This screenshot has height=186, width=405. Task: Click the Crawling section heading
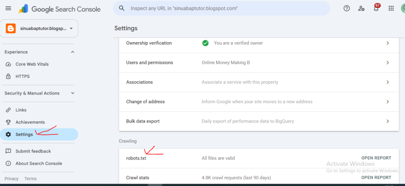[x=128, y=141]
